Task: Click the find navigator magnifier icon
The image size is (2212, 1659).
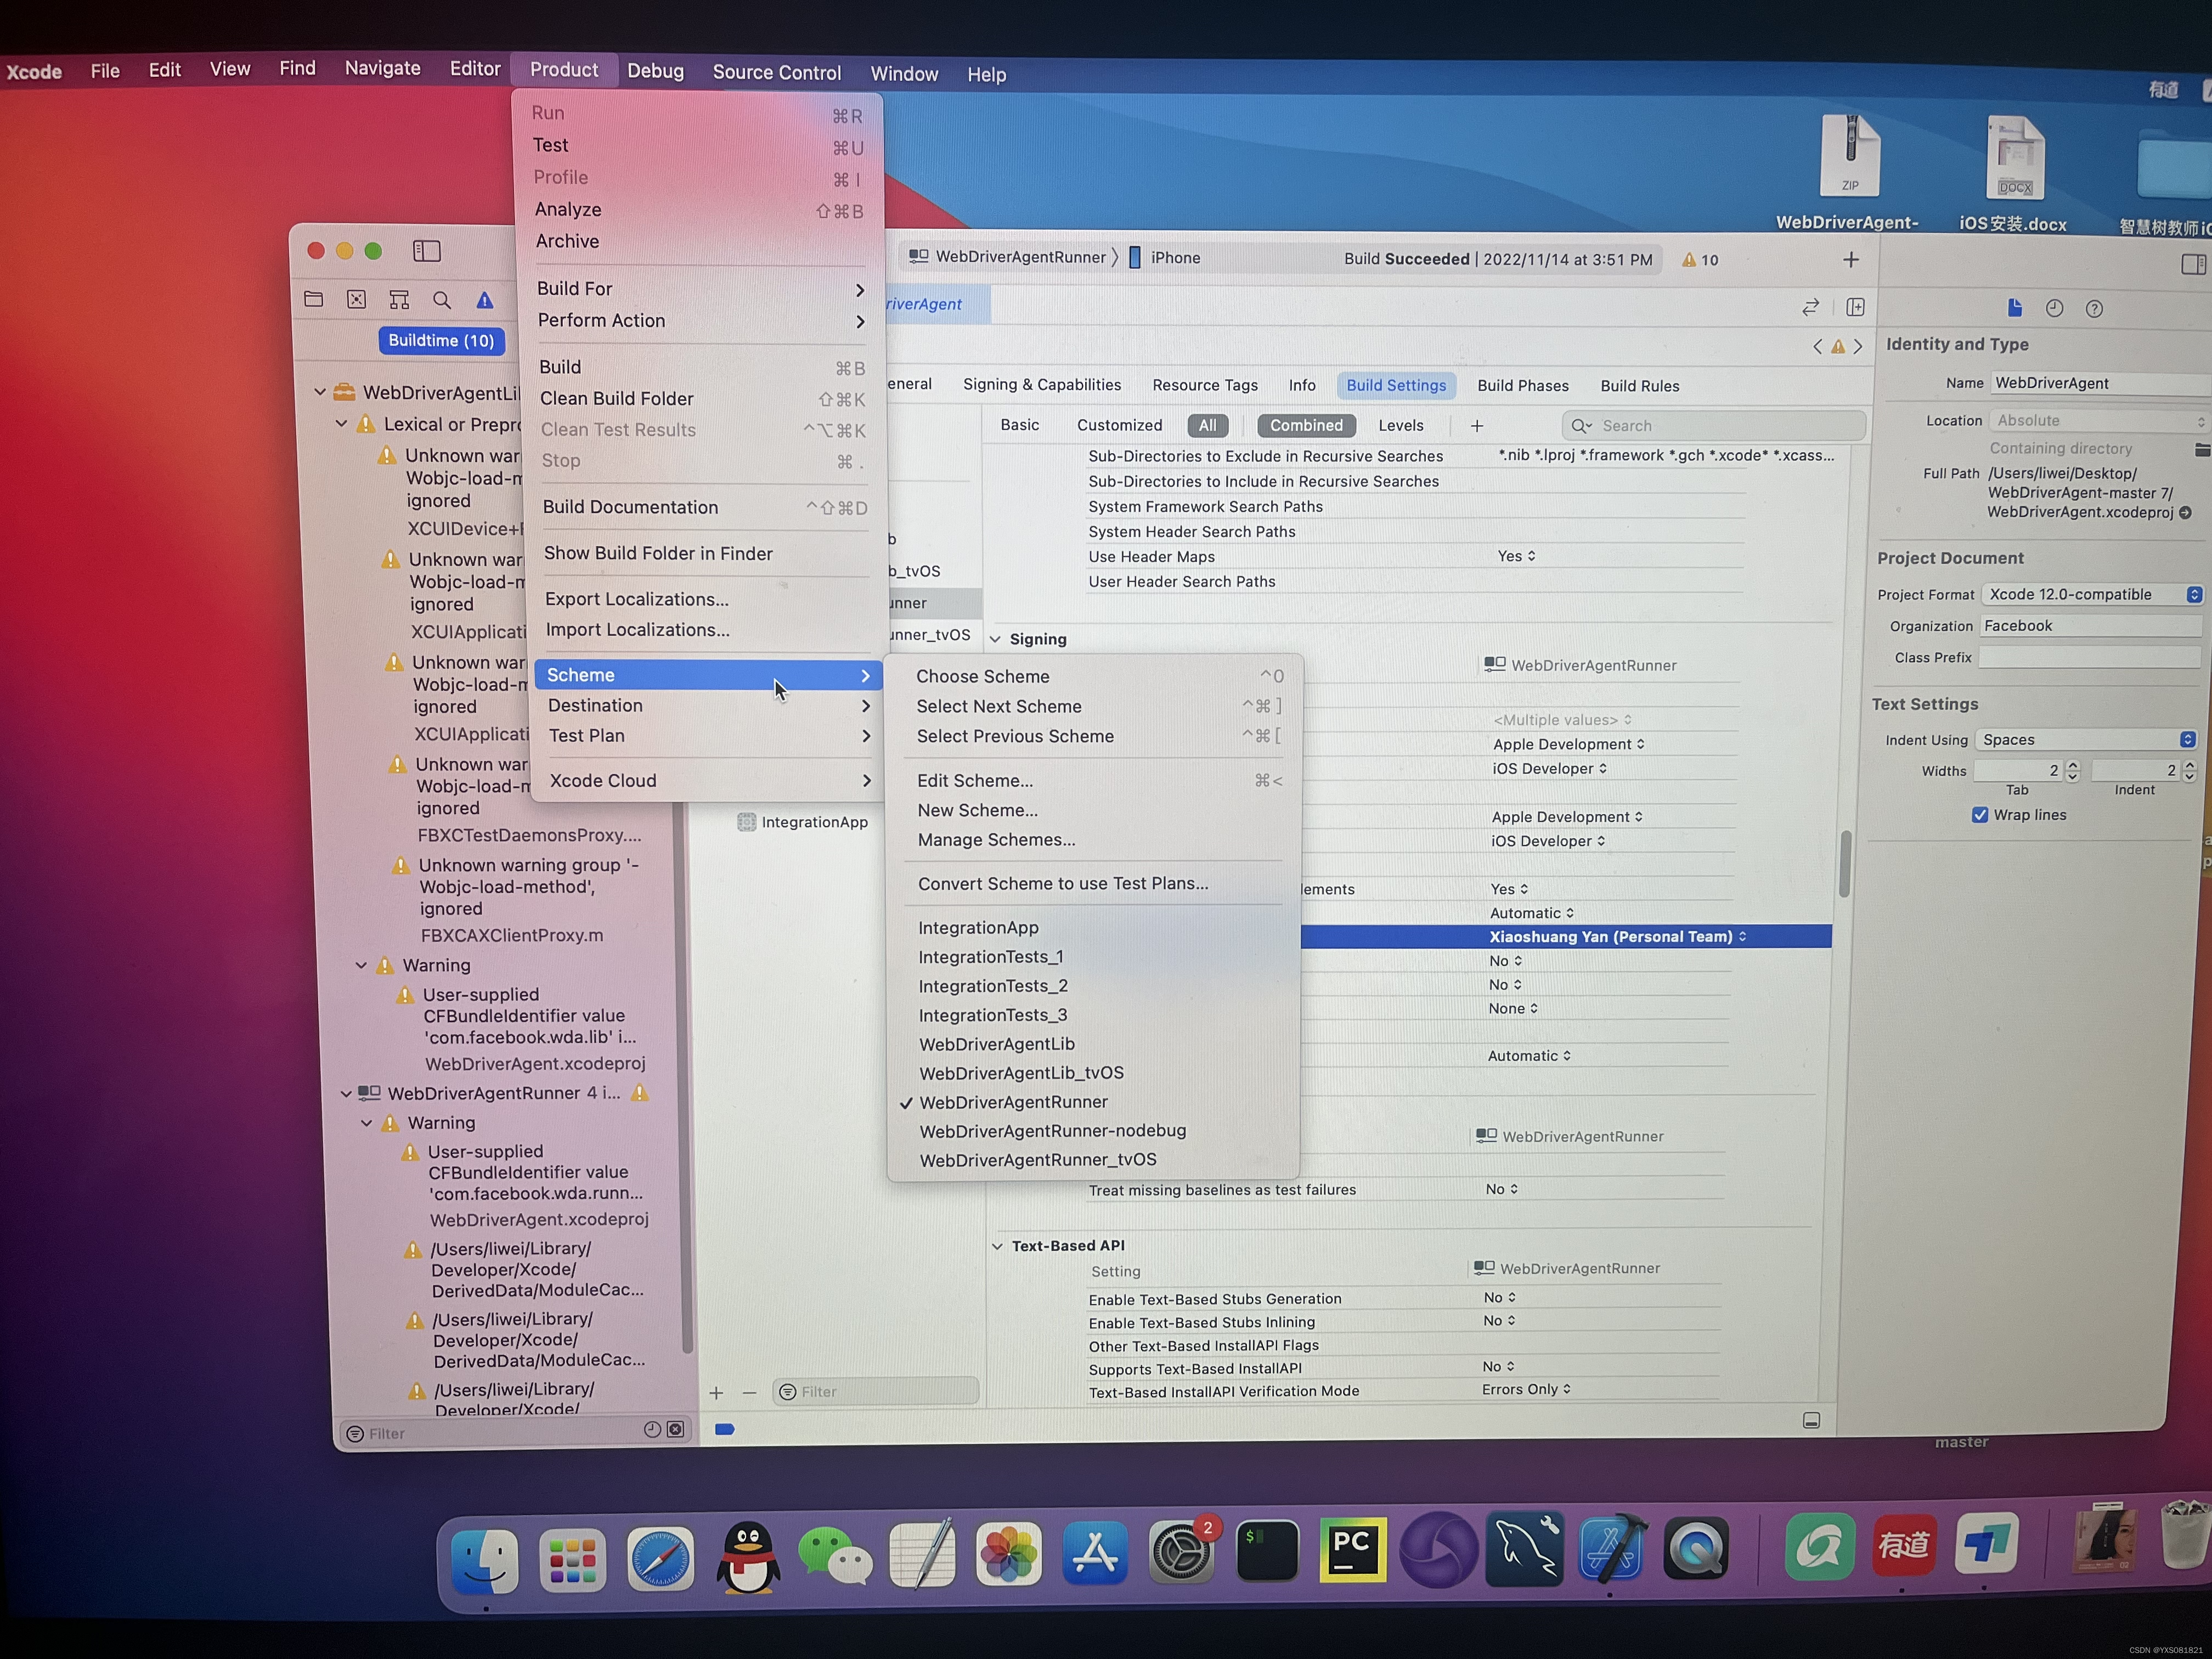Action: point(442,300)
